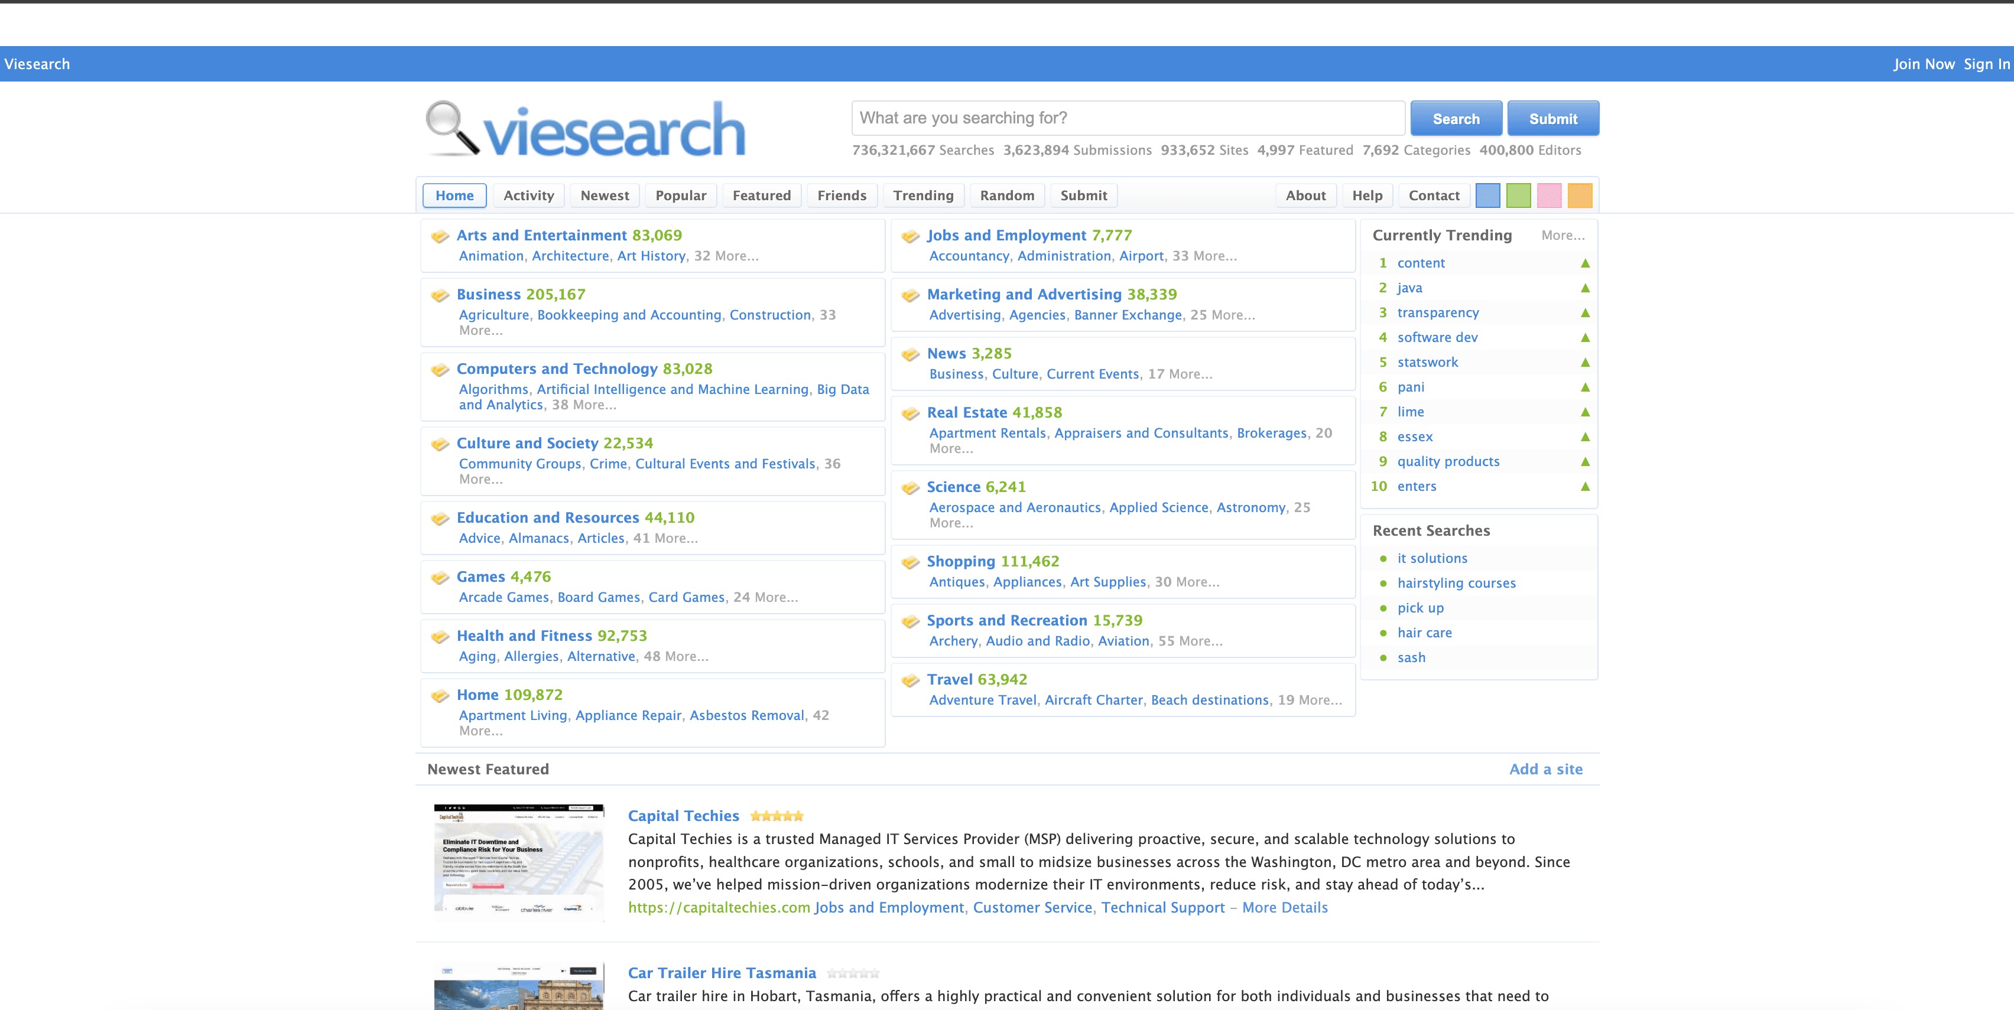The width and height of the screenshot is (2014, 1010).
Task: Click the folder icon beside Real Estate
Action: 910,413
